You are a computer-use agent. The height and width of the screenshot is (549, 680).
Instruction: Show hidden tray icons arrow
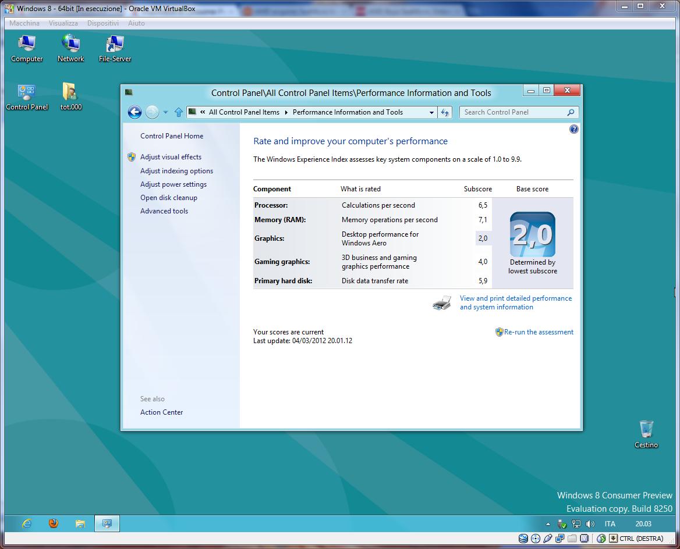tap(548, 524)
